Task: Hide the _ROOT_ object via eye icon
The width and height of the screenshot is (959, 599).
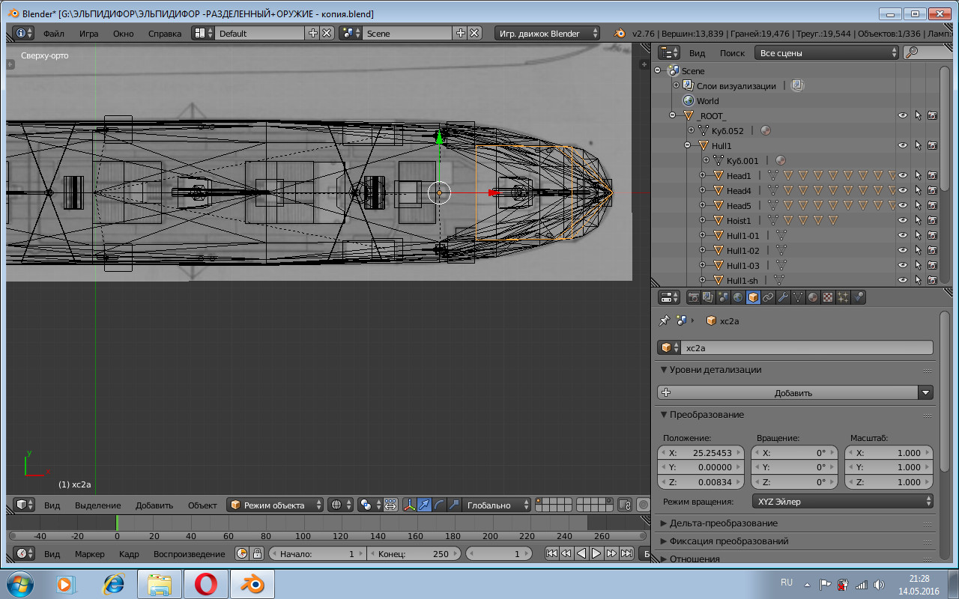Action: 903,115
